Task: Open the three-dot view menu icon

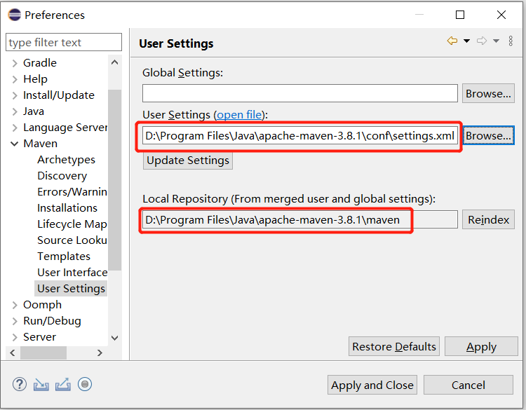Action: click(x=511, y=41)
